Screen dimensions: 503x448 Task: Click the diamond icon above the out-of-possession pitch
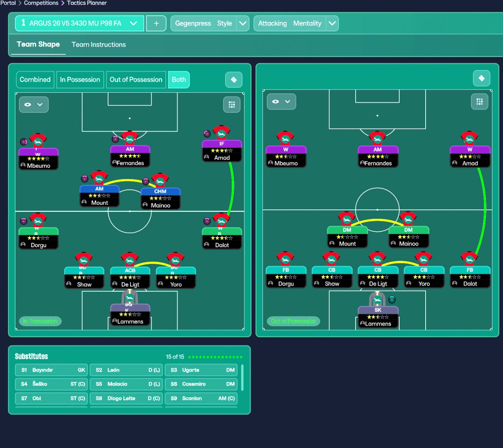481,78
